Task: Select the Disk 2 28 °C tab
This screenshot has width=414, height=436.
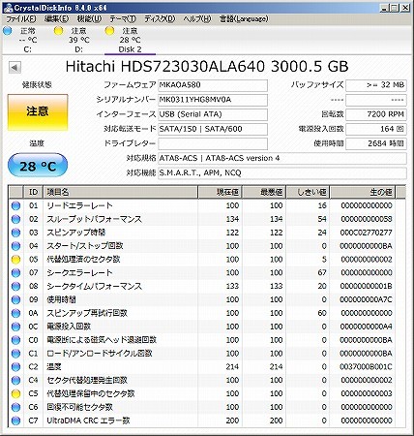Action: [x=131, y=40]
